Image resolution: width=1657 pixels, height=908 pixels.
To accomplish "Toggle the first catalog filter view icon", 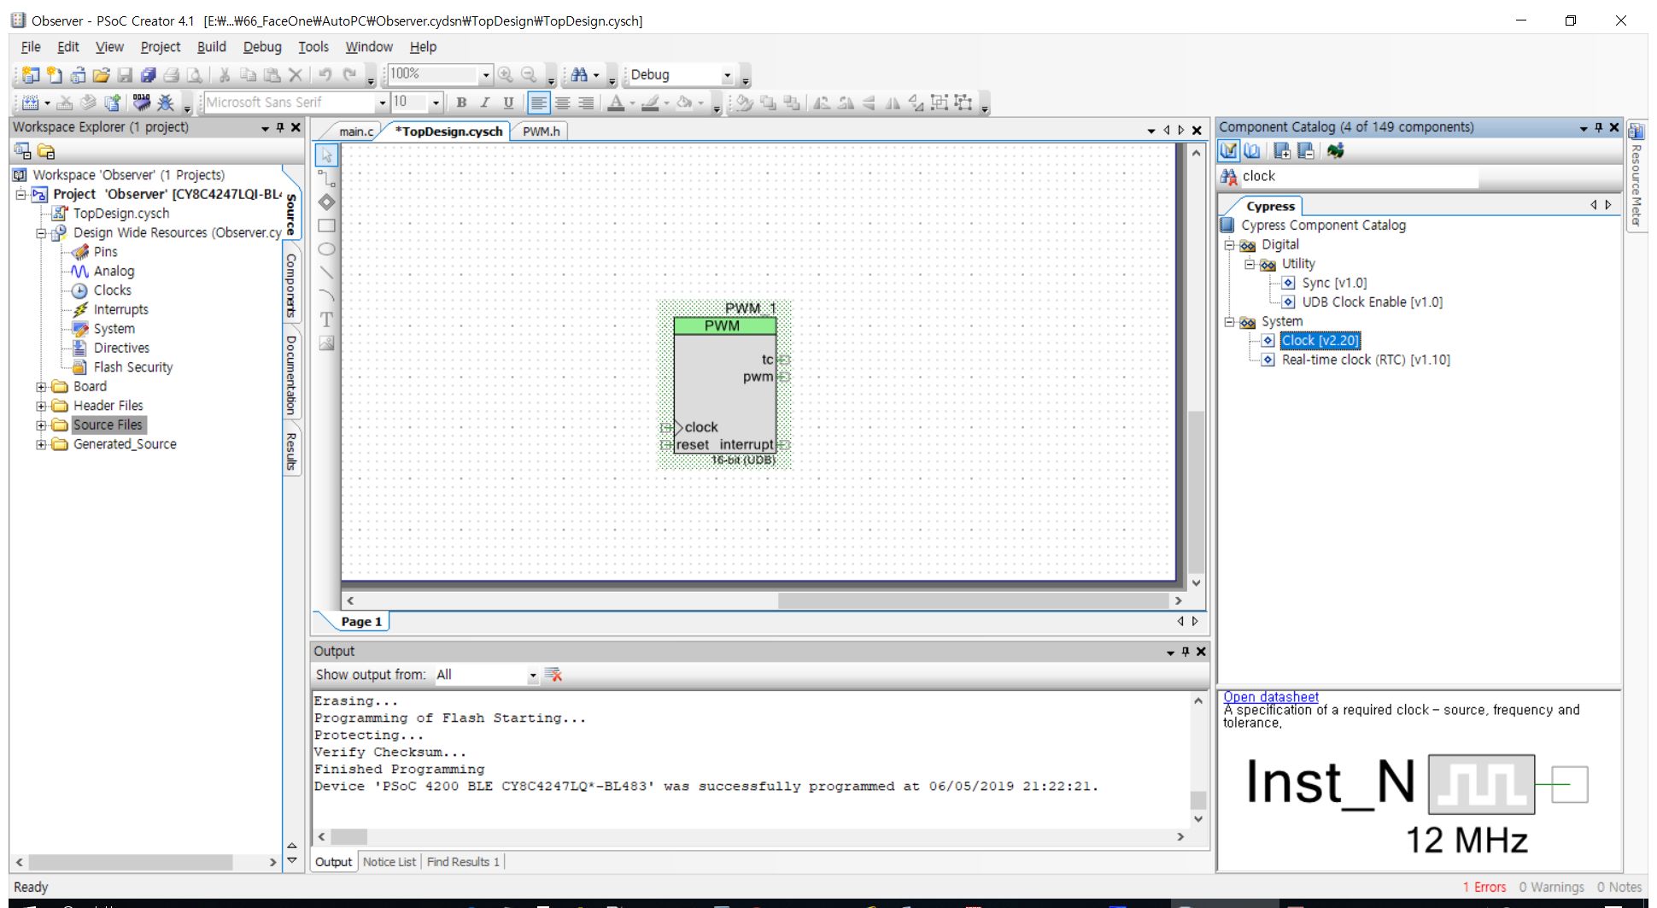I will 1228,151.
